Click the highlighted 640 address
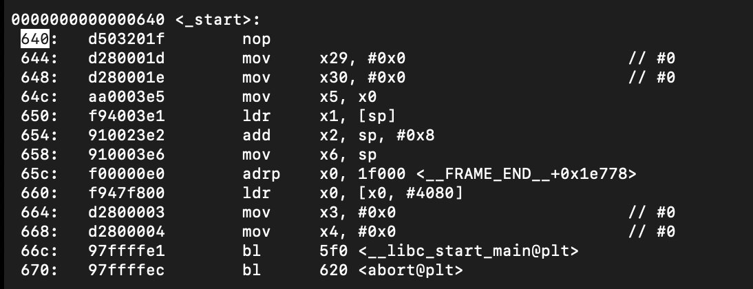Screen dimensions: 753x289 [34, 39]
